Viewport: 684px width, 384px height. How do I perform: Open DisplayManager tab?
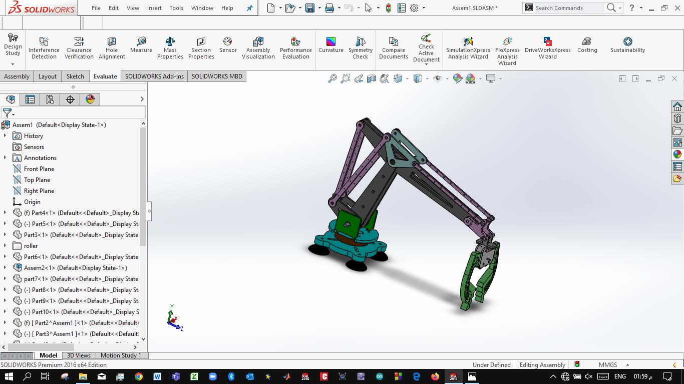(x=90, y=99)
